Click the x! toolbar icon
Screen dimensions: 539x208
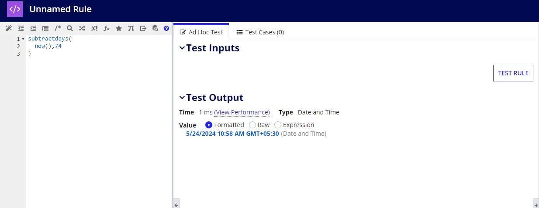[94, 28]
